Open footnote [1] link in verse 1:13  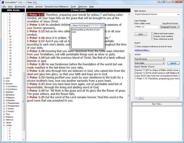click(x=101, y=14)
